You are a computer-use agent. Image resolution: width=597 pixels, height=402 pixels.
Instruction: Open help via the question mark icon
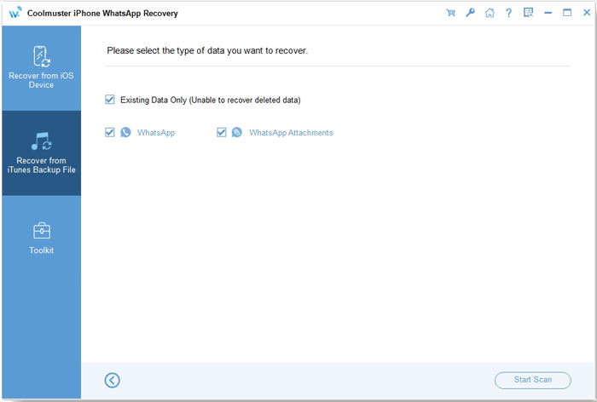[508, 13]
